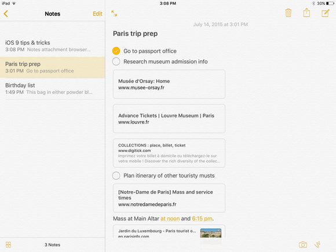Open the sketch drawing tool icon

click(x=317, y=244)
